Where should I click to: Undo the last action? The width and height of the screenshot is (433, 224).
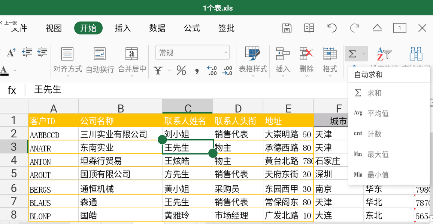pos(331,28)
